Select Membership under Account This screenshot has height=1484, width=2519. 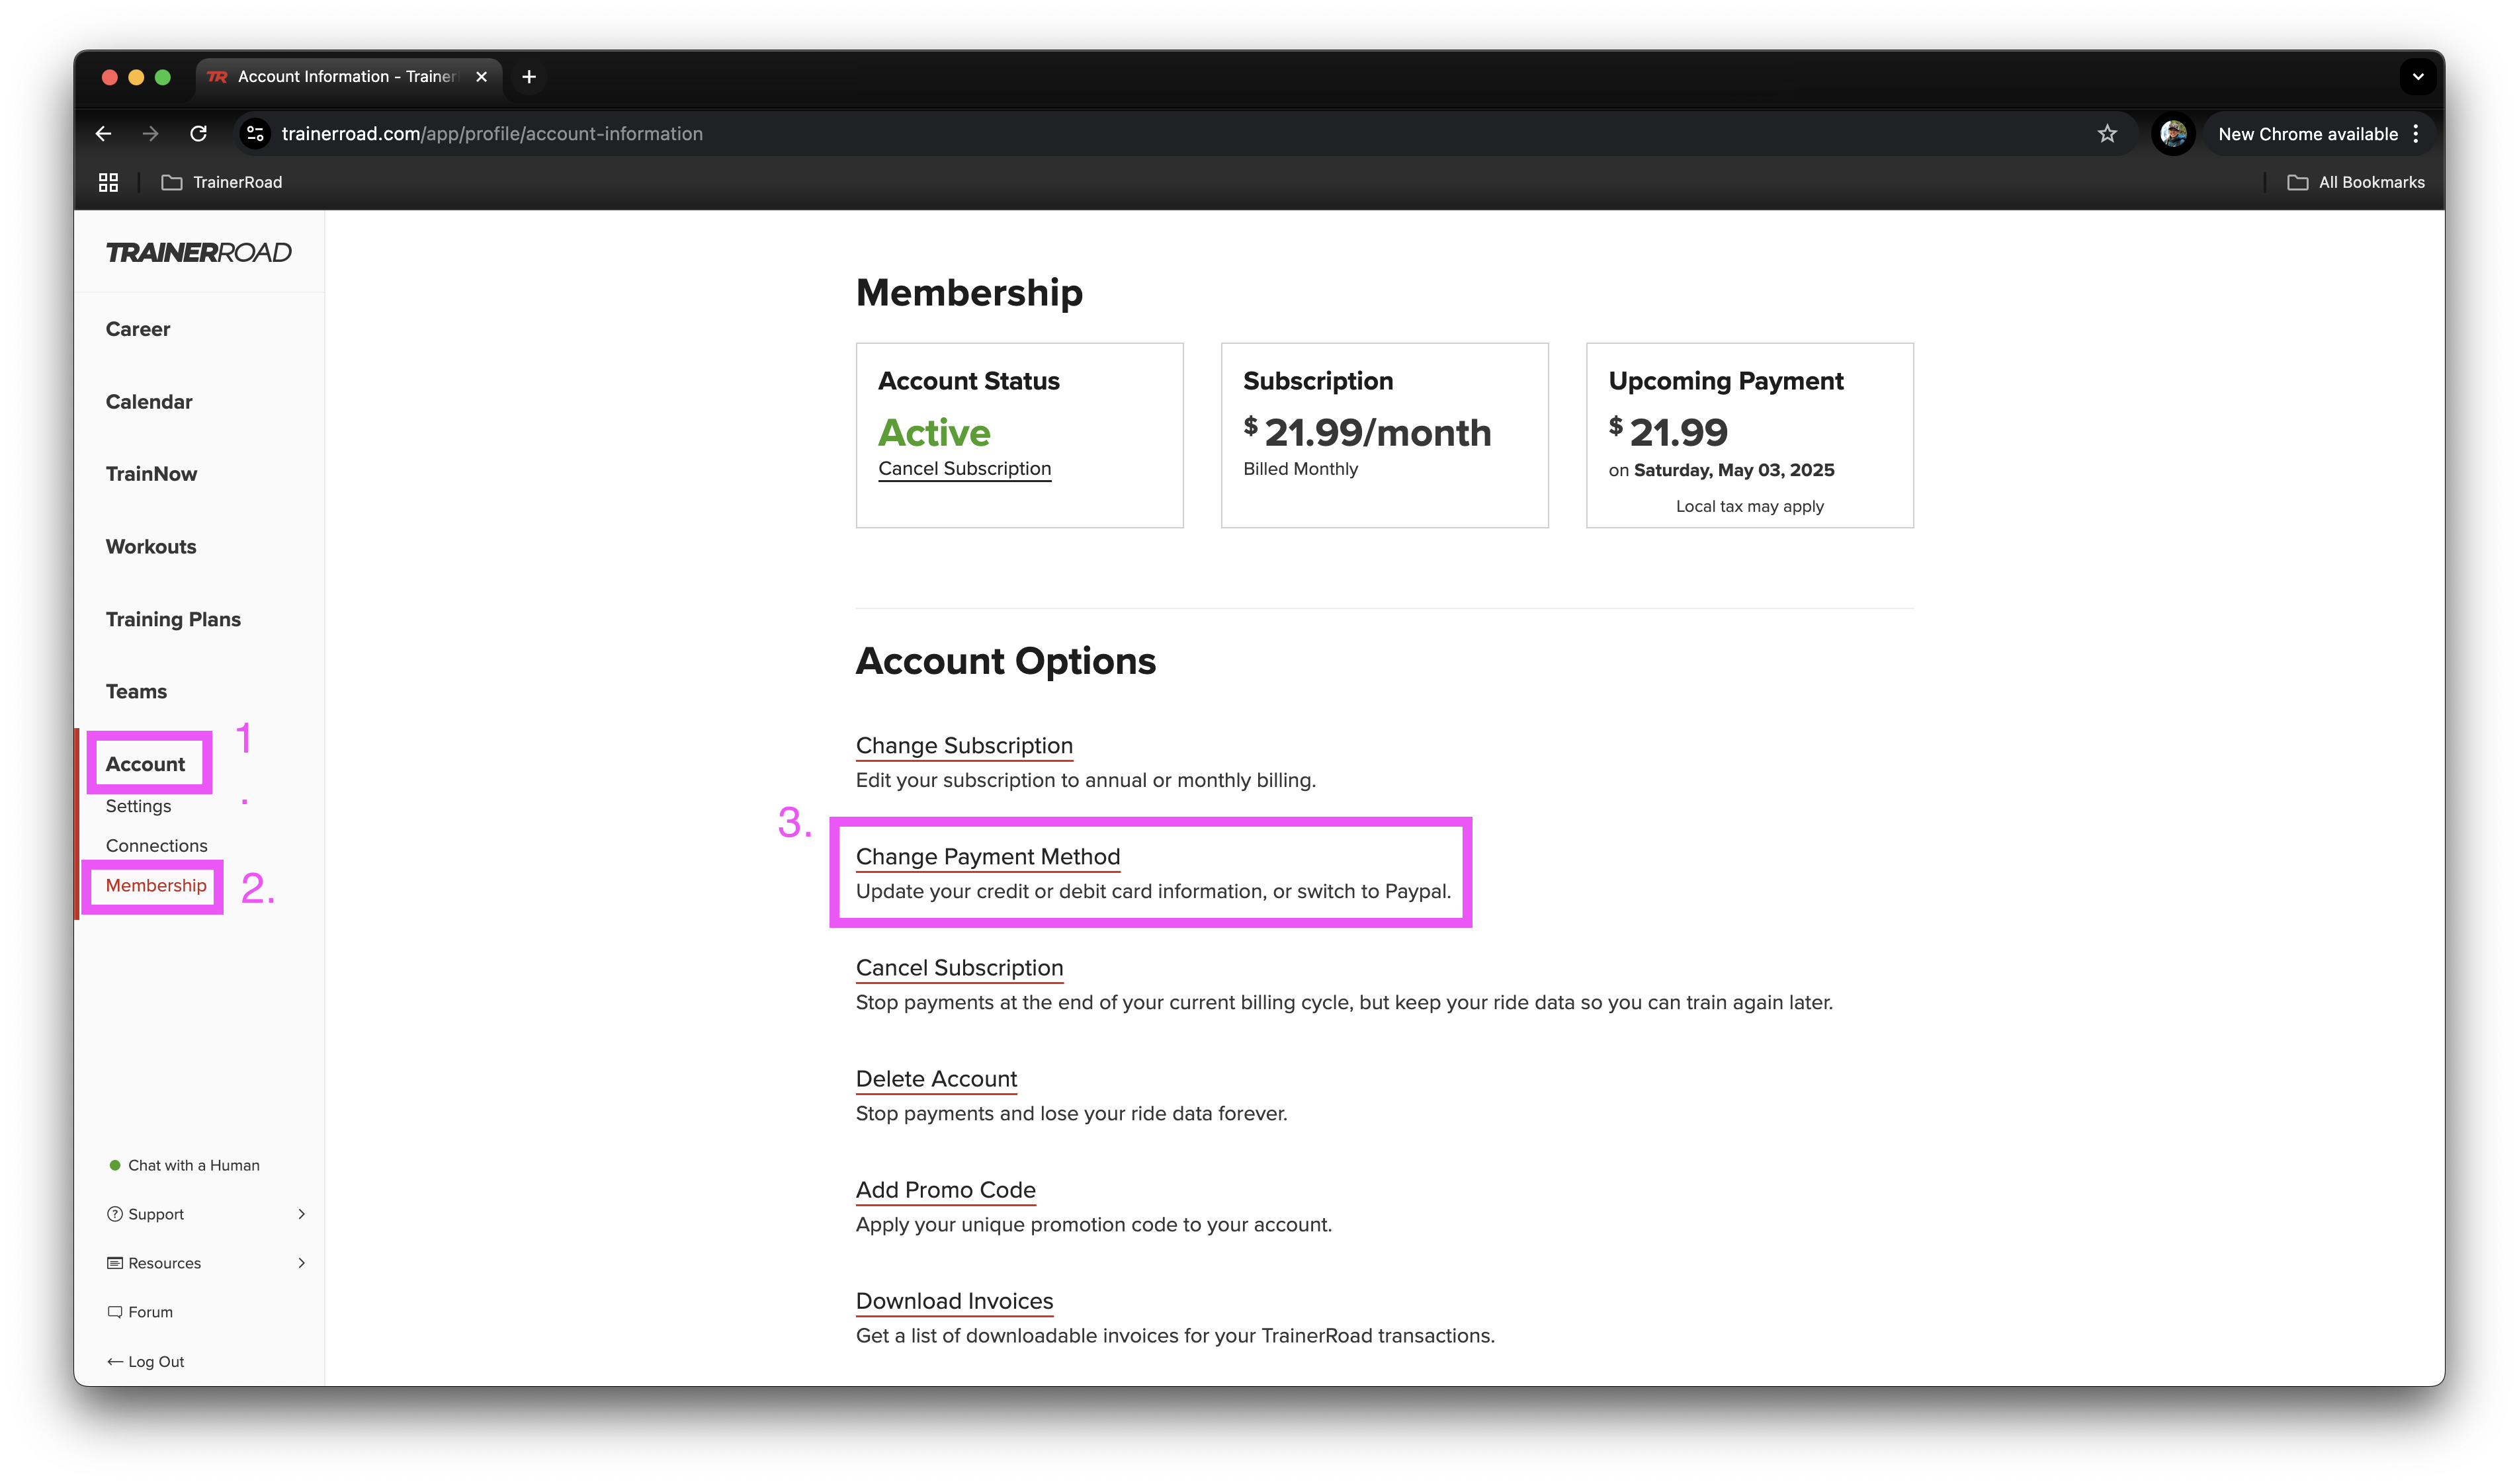(x=156, y=886)
